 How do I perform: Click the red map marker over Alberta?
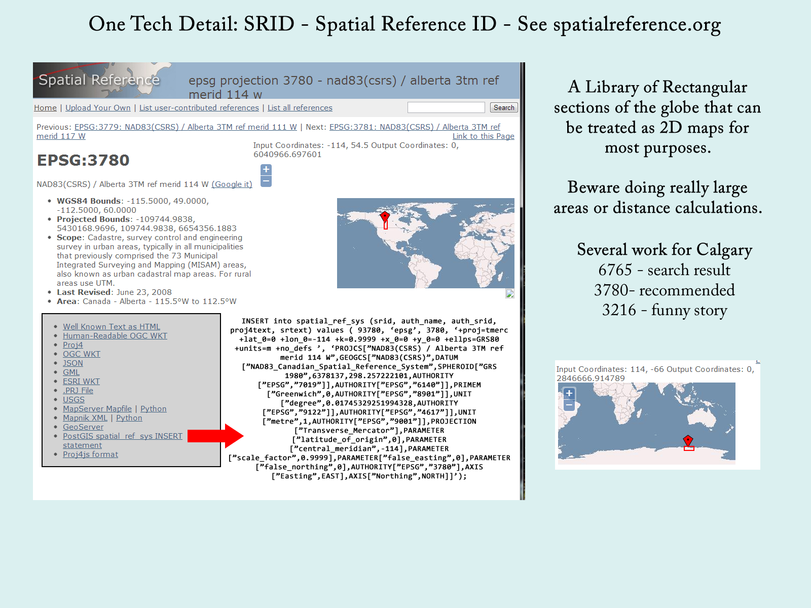point(385,217)
